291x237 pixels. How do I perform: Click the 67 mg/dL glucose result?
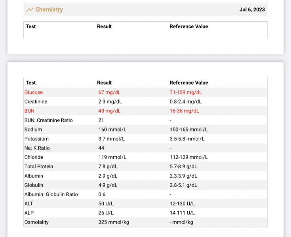coord(109,92)
